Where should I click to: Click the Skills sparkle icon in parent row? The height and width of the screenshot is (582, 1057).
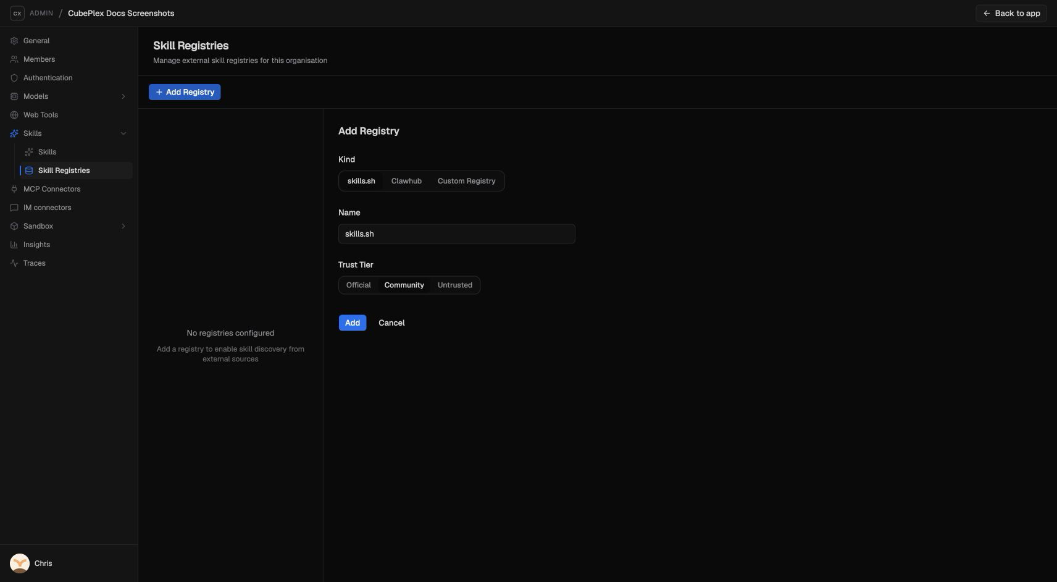click(x=14, y=133)
